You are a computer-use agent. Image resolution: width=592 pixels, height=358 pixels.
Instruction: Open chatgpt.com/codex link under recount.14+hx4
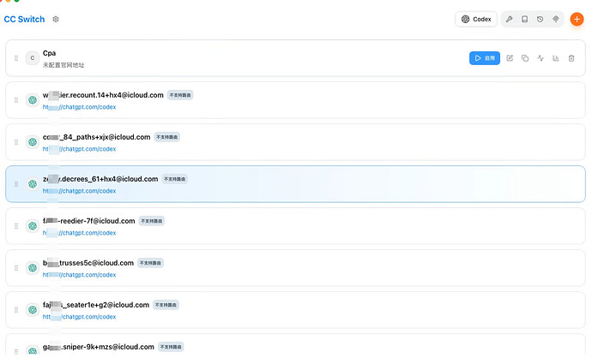pyautogui.click(x=79, y=107)
